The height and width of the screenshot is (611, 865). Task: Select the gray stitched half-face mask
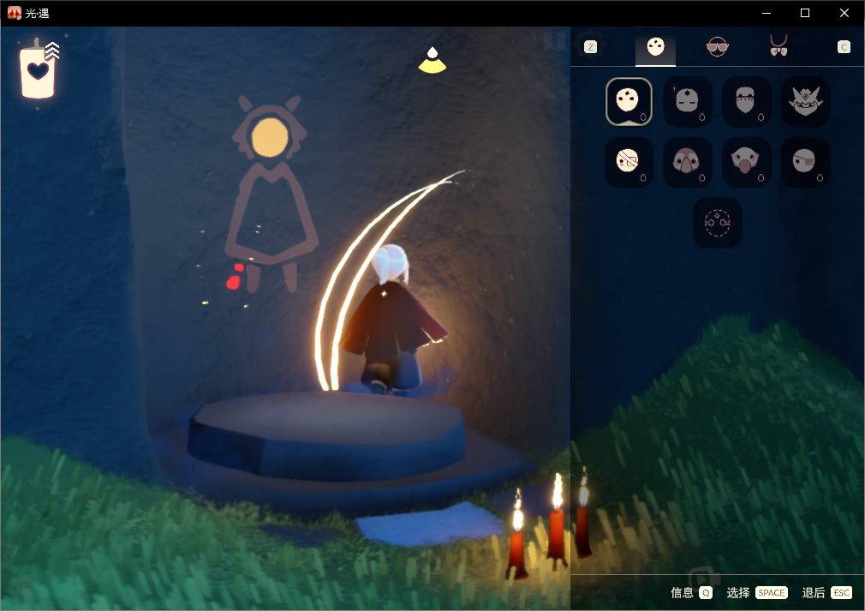point(747,102)
